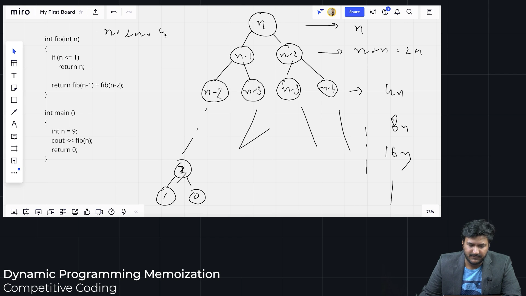
Task: Select the comment tool
Action: click(x=14, y=136)
